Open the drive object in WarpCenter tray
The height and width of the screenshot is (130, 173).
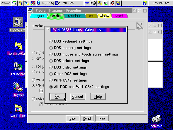94,3
